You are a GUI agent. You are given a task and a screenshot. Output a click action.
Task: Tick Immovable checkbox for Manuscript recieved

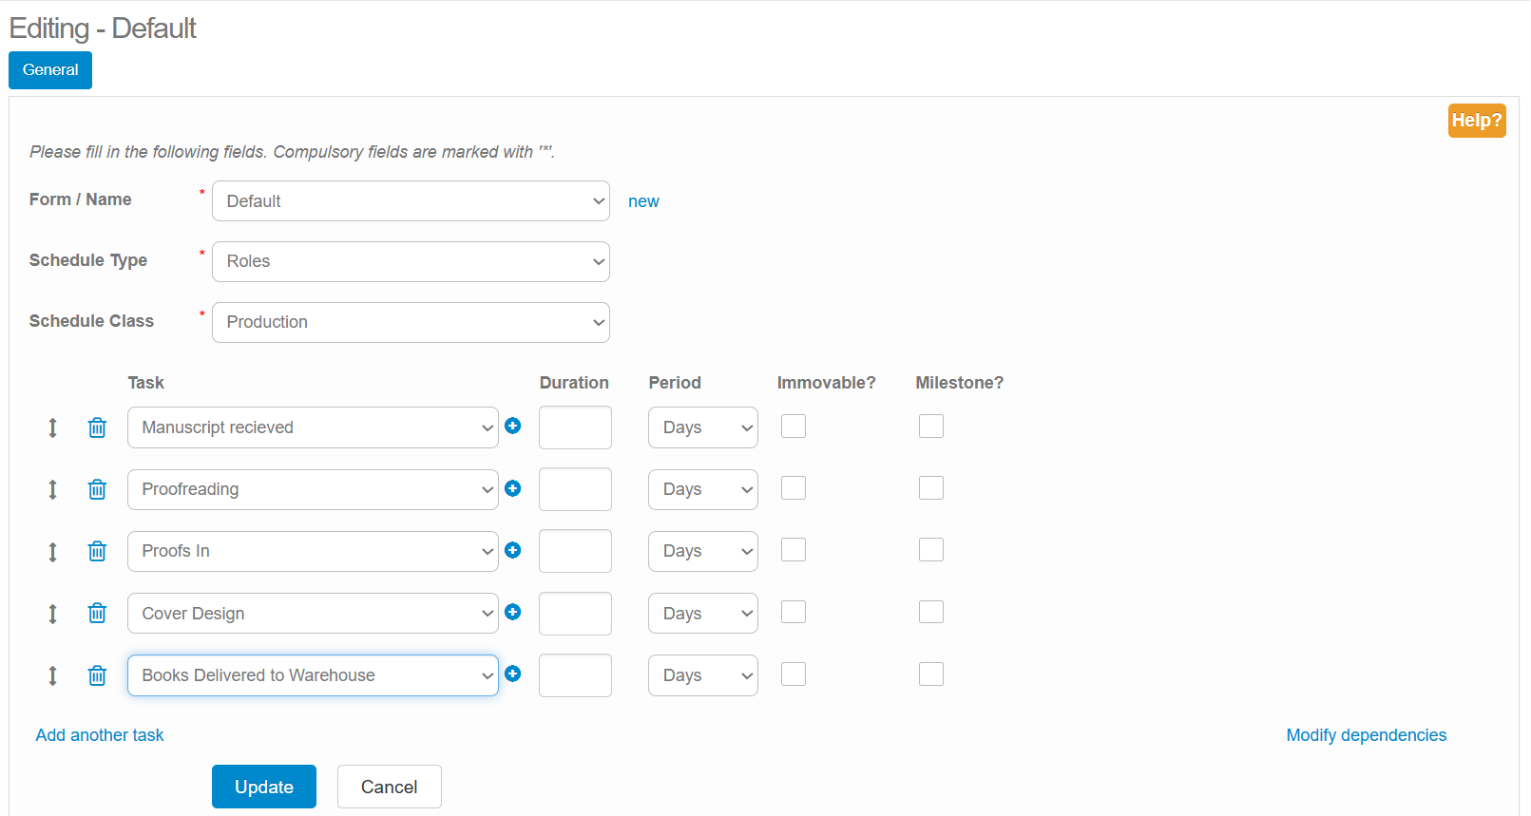point(794,427)
